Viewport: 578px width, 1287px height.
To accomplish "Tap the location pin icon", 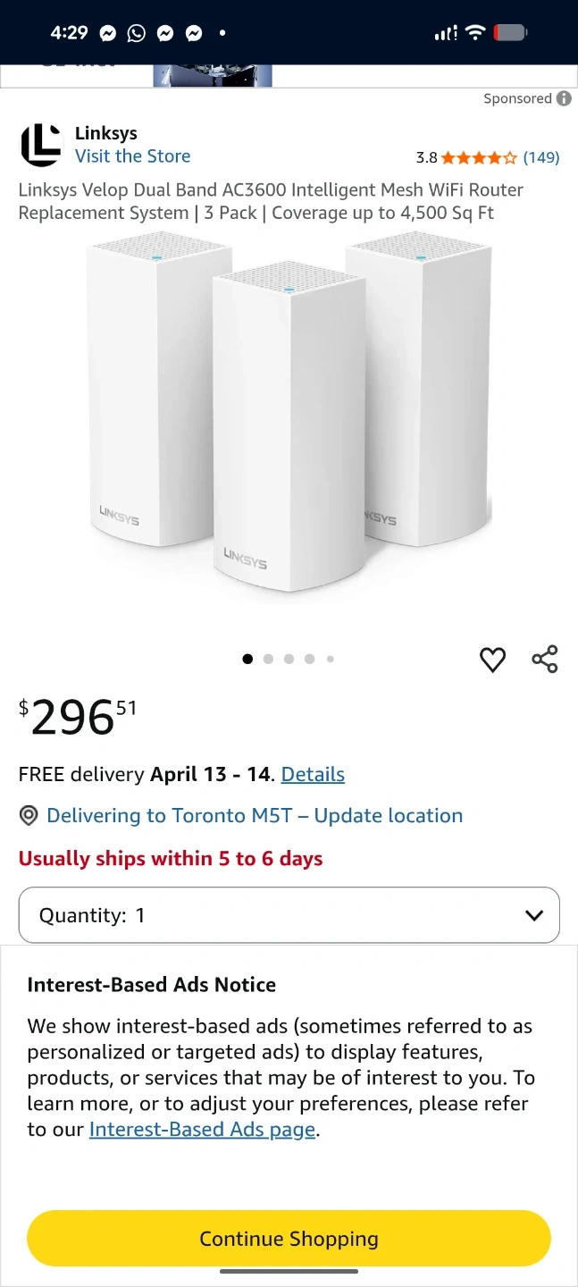I will point(29,815).
